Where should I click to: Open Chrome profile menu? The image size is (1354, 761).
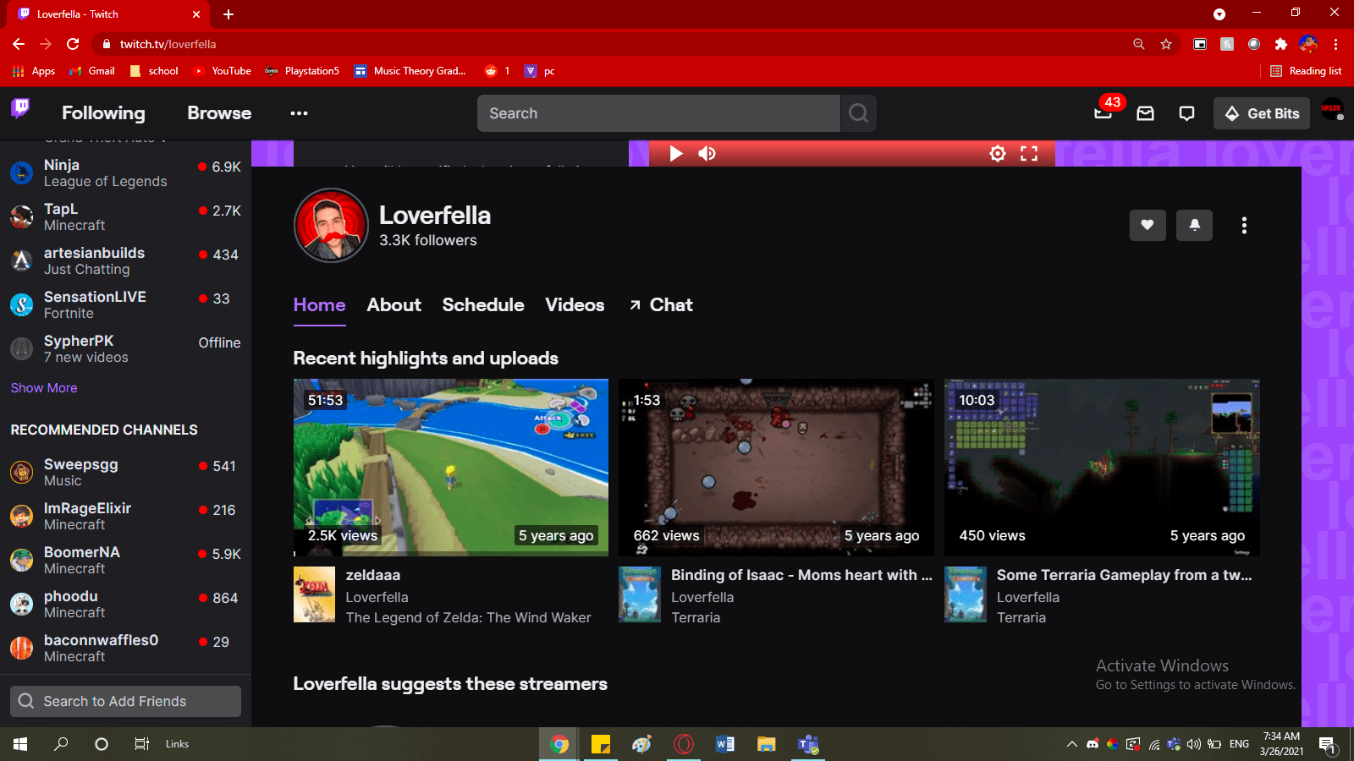pos(1309,43)
